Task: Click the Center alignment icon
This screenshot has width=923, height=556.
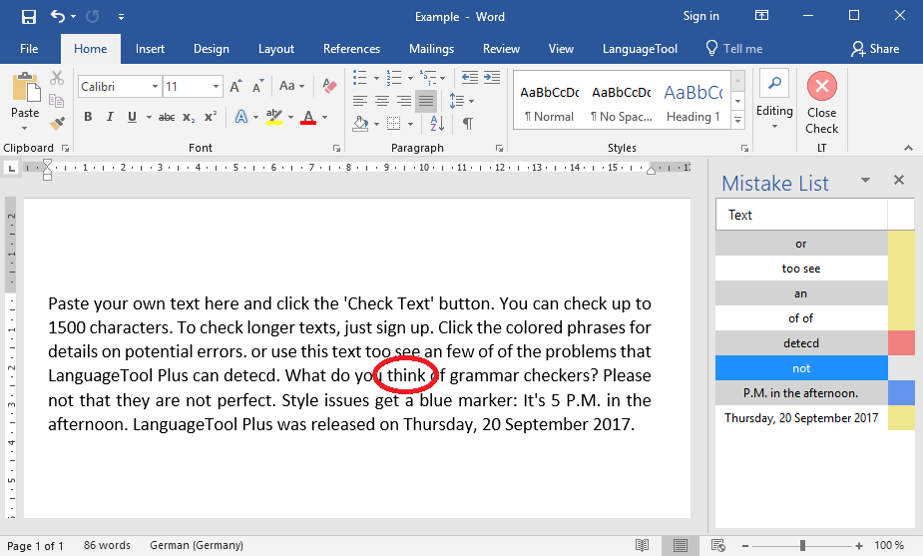Action: [x=381, y=101]
